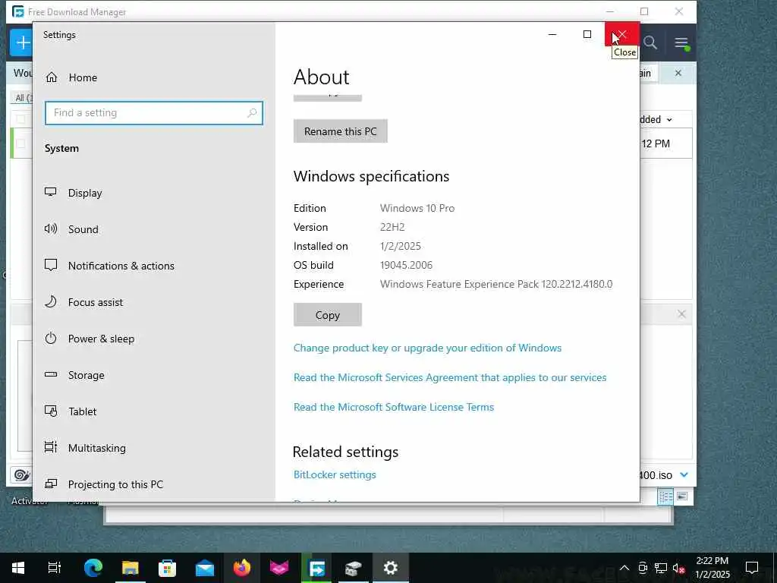The image size is (777, 583).
Task: Click the 12 PM time in FDM row
Action: [656, 143]
